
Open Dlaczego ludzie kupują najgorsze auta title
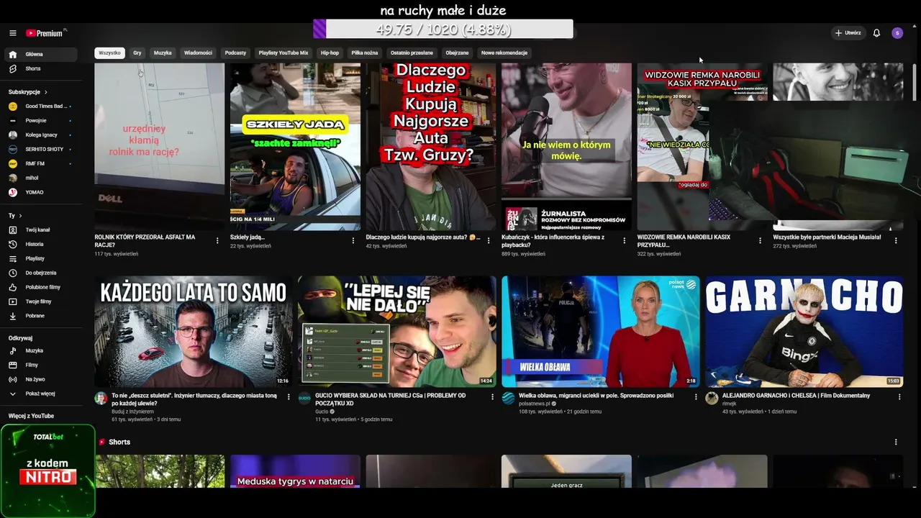[x=423, y=237]
